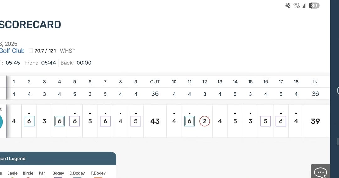Select the IN column header
The image size is (339, 178).
coord(315,82)
